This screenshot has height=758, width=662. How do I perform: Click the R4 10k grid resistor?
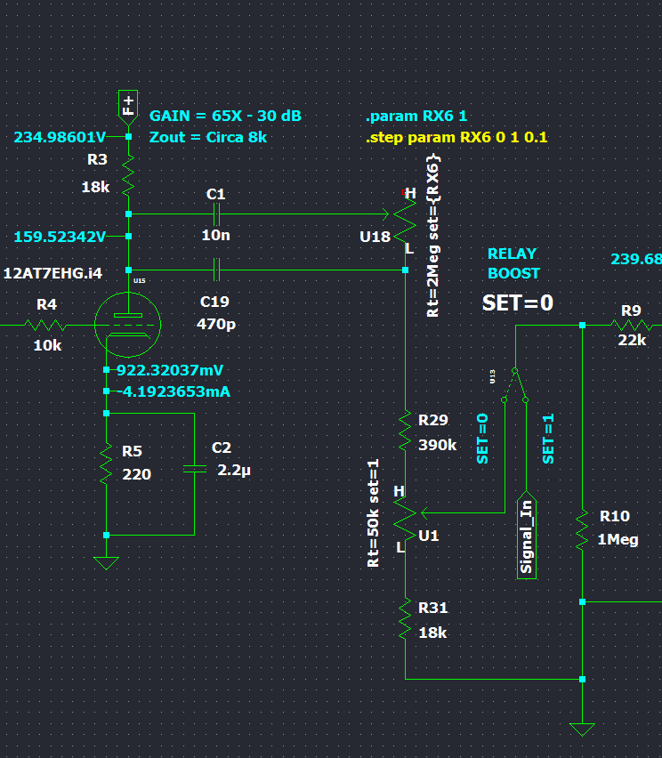pyautogui.click(x=47, y=326)
